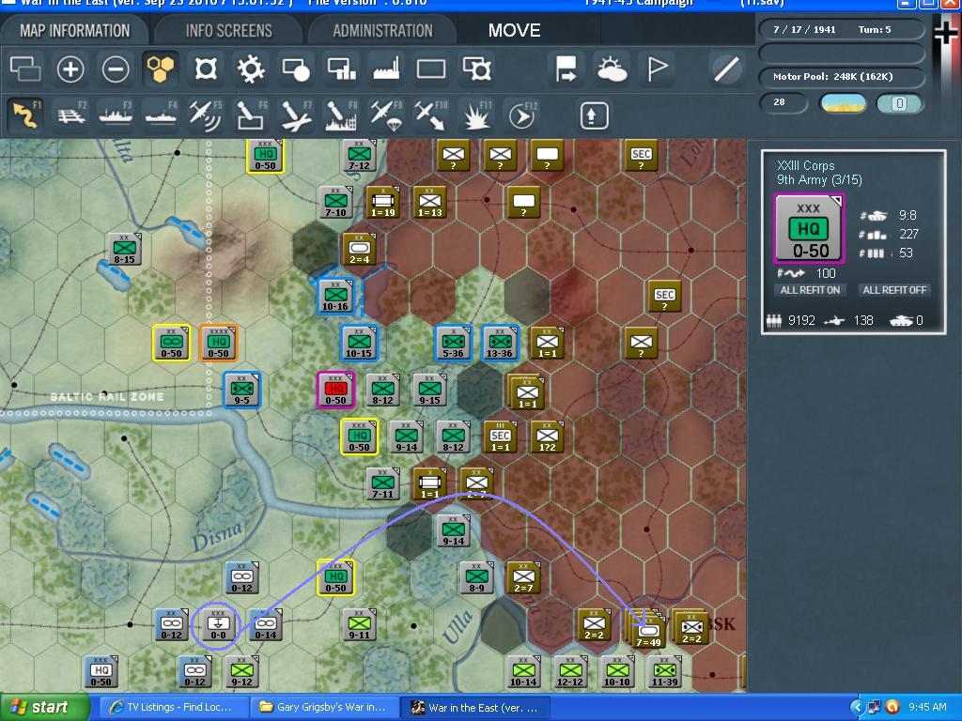Toggle the hex grid display
This screenshot has height=721, width=962.
[x=160, y=68]
